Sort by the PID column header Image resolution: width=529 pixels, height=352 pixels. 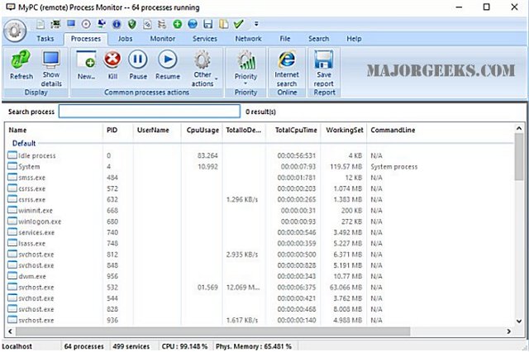[x=117, y=131]
